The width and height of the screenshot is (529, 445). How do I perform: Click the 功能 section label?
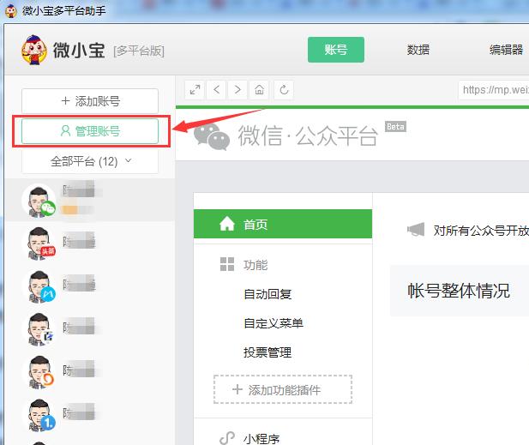click(x=255, y=265)
